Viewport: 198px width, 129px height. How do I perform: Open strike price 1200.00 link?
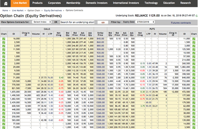tap(100, 103)
